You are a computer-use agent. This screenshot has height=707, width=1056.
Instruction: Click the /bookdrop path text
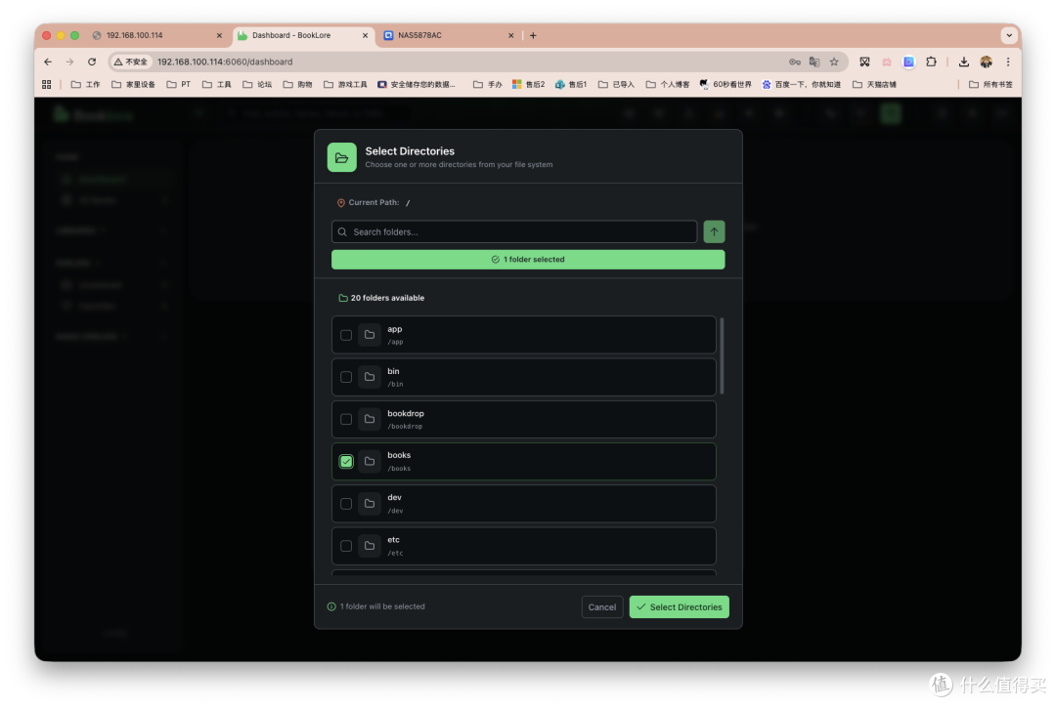[x=405, y=427]
